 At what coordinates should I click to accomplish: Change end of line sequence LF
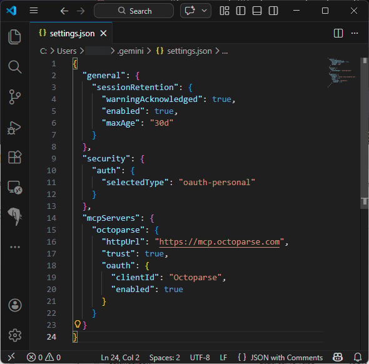click(x=223, y=358)
